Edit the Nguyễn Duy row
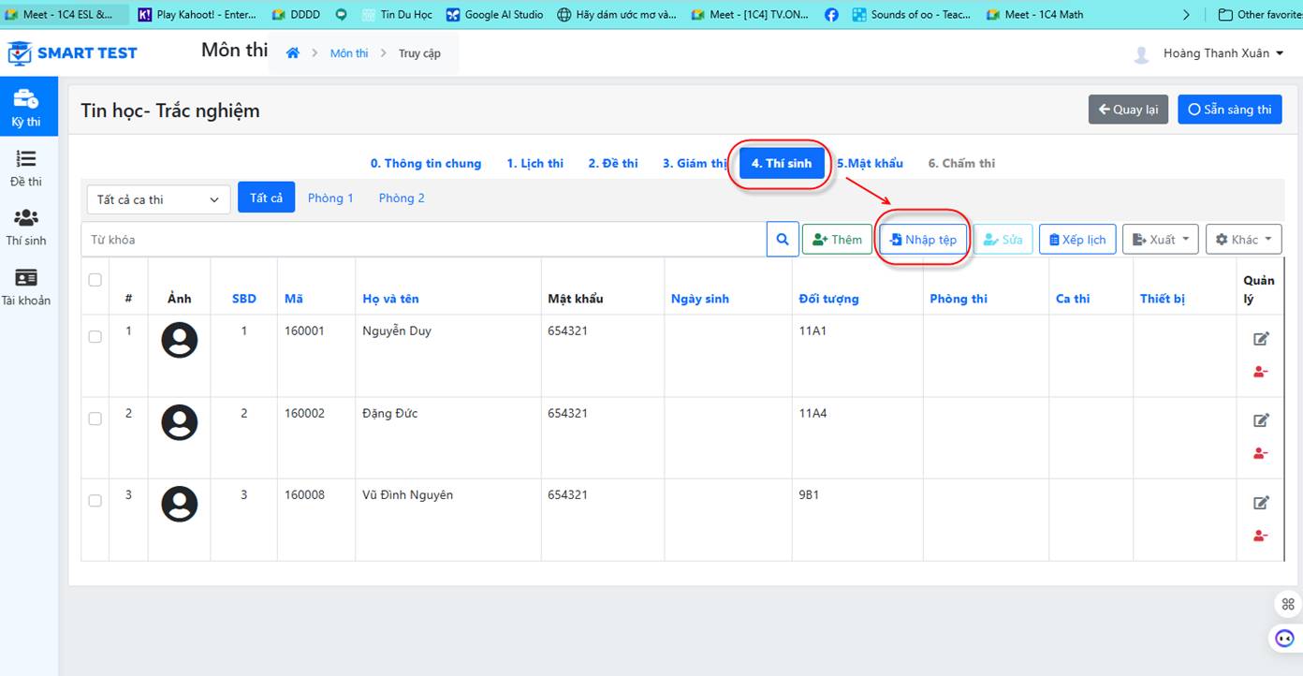Image resolution: width=1303 pixels, height=676 pixels. [x=1261, y=339]
